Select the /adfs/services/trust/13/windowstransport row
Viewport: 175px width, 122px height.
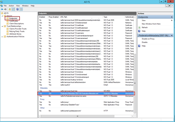click(x=86, y=77)
